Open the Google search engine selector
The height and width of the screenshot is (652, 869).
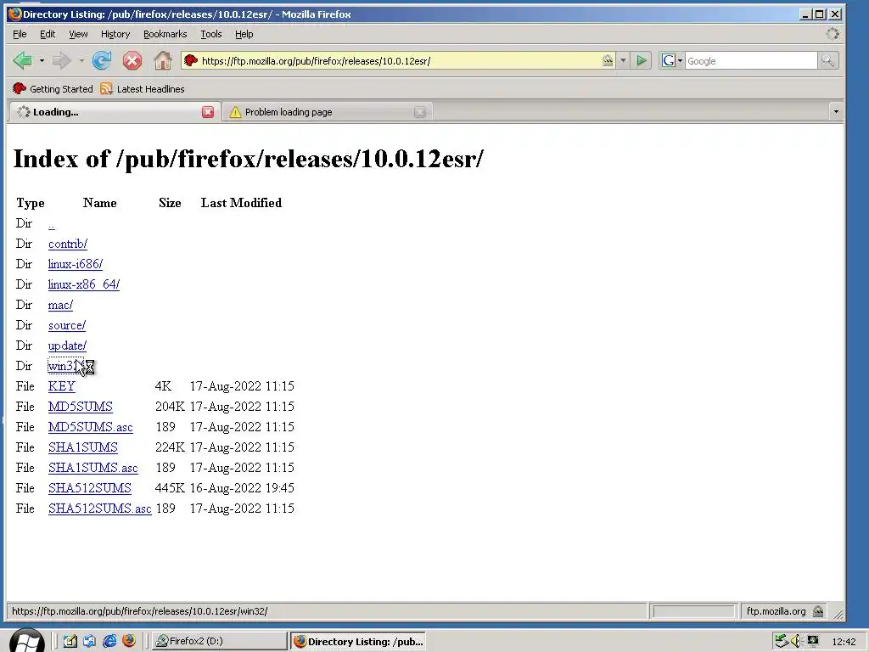tap(672, 60)
